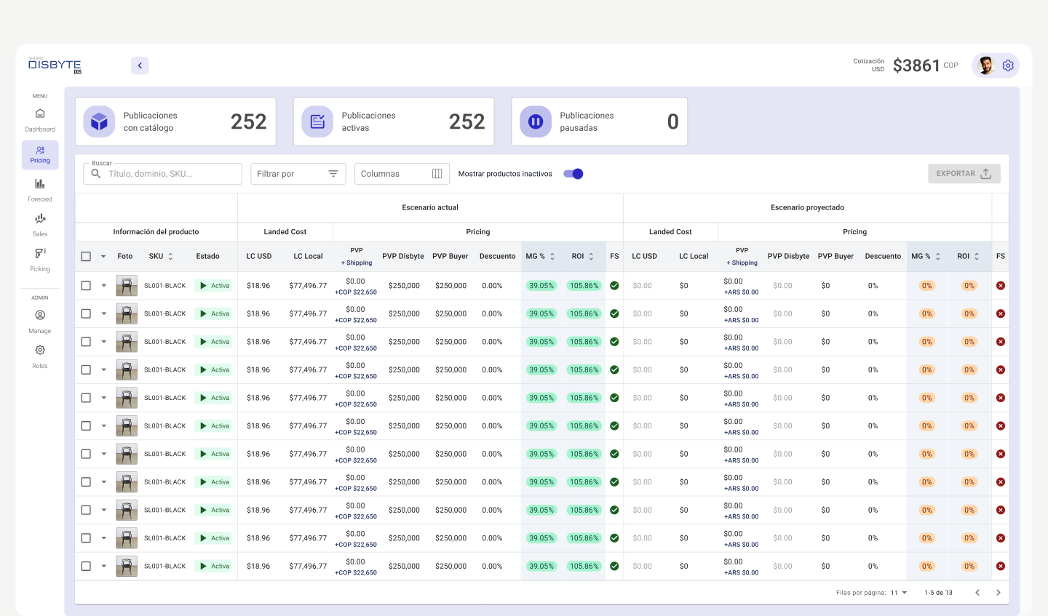Click the Publicaciones activas card icon

coord(317,121)
